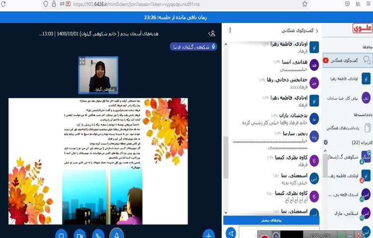Click the blue 'پیام‌های بیشتر' more messages button
This screenshot has height=238, width=373.
pyautogui.click(x=271, y=220)
